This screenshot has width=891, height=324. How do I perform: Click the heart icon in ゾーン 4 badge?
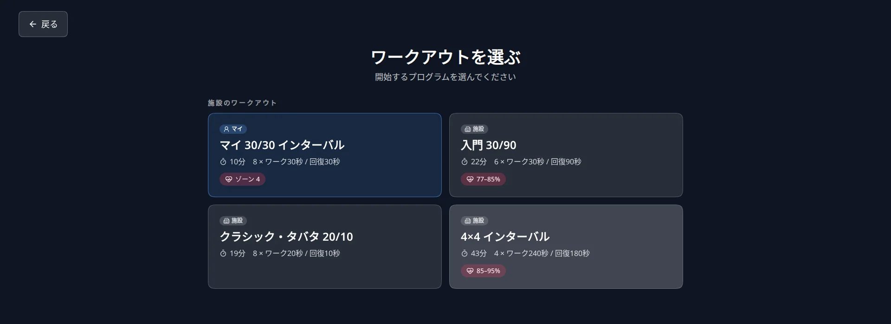pos(229,179)
